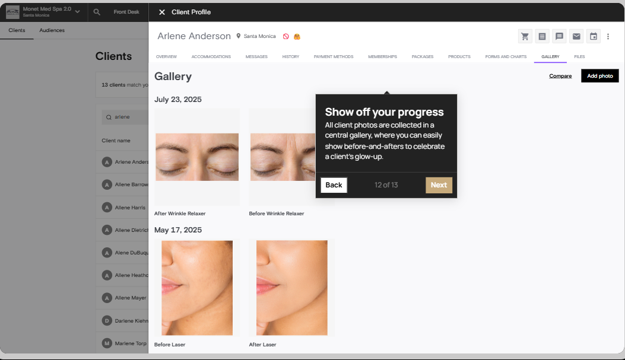Click the email envelope icon
The width and height of the screenshot is (625, 360).
click(576, 36)
